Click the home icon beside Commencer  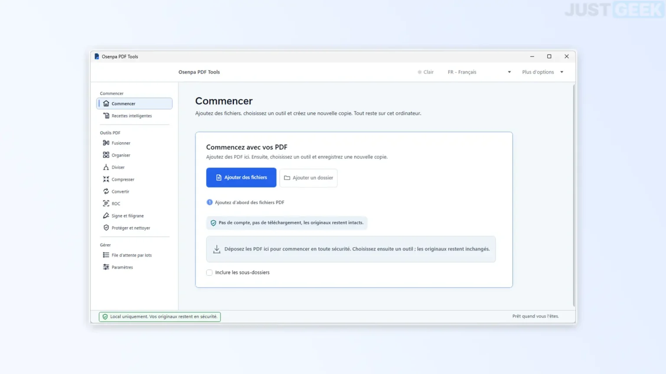tap(106, 103)
